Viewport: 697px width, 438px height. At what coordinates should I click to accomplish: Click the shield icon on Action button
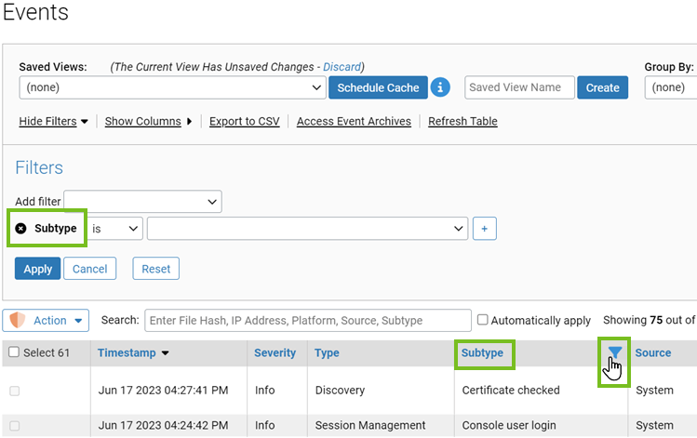(x=18, y=320)
